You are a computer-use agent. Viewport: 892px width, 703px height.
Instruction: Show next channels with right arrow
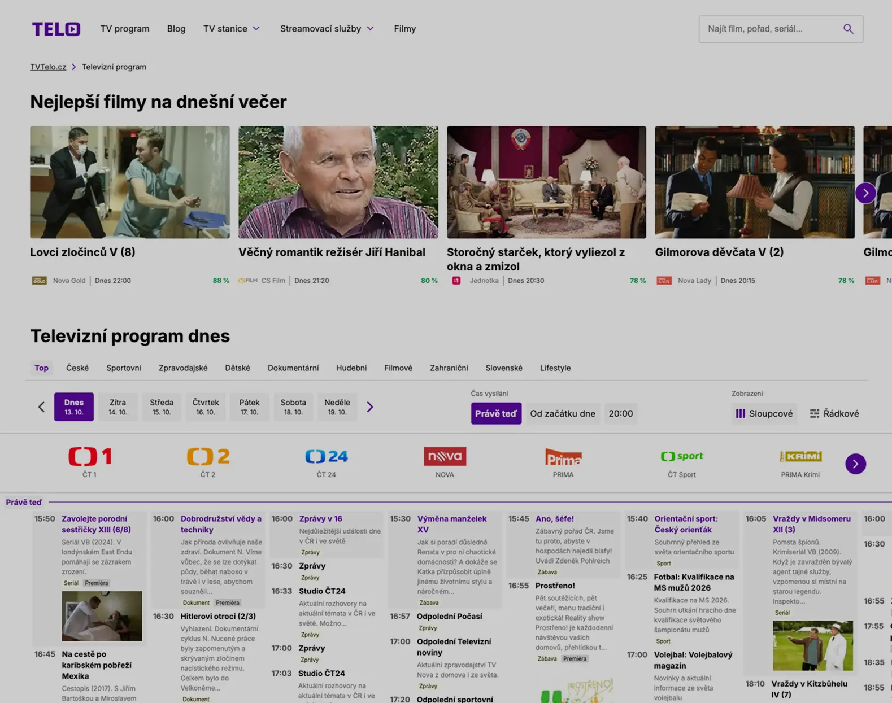[x=855, y=464]
